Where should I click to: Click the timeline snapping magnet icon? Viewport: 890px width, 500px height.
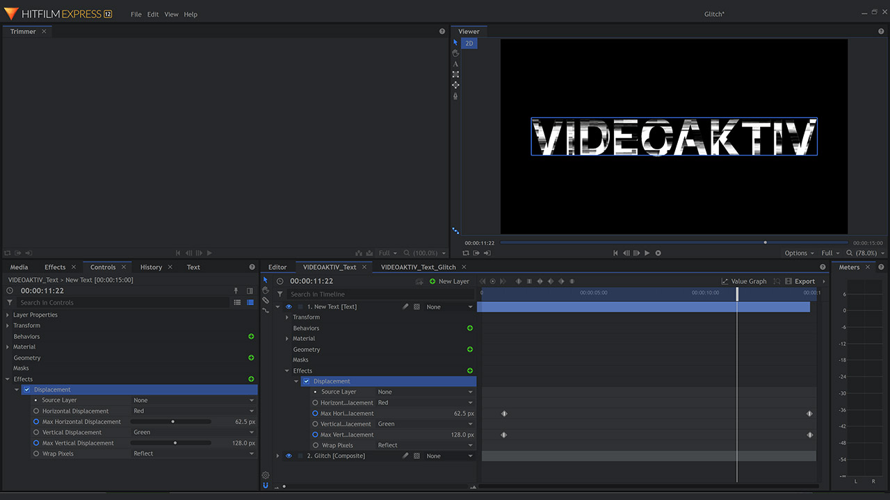click(x=266, y=485)
